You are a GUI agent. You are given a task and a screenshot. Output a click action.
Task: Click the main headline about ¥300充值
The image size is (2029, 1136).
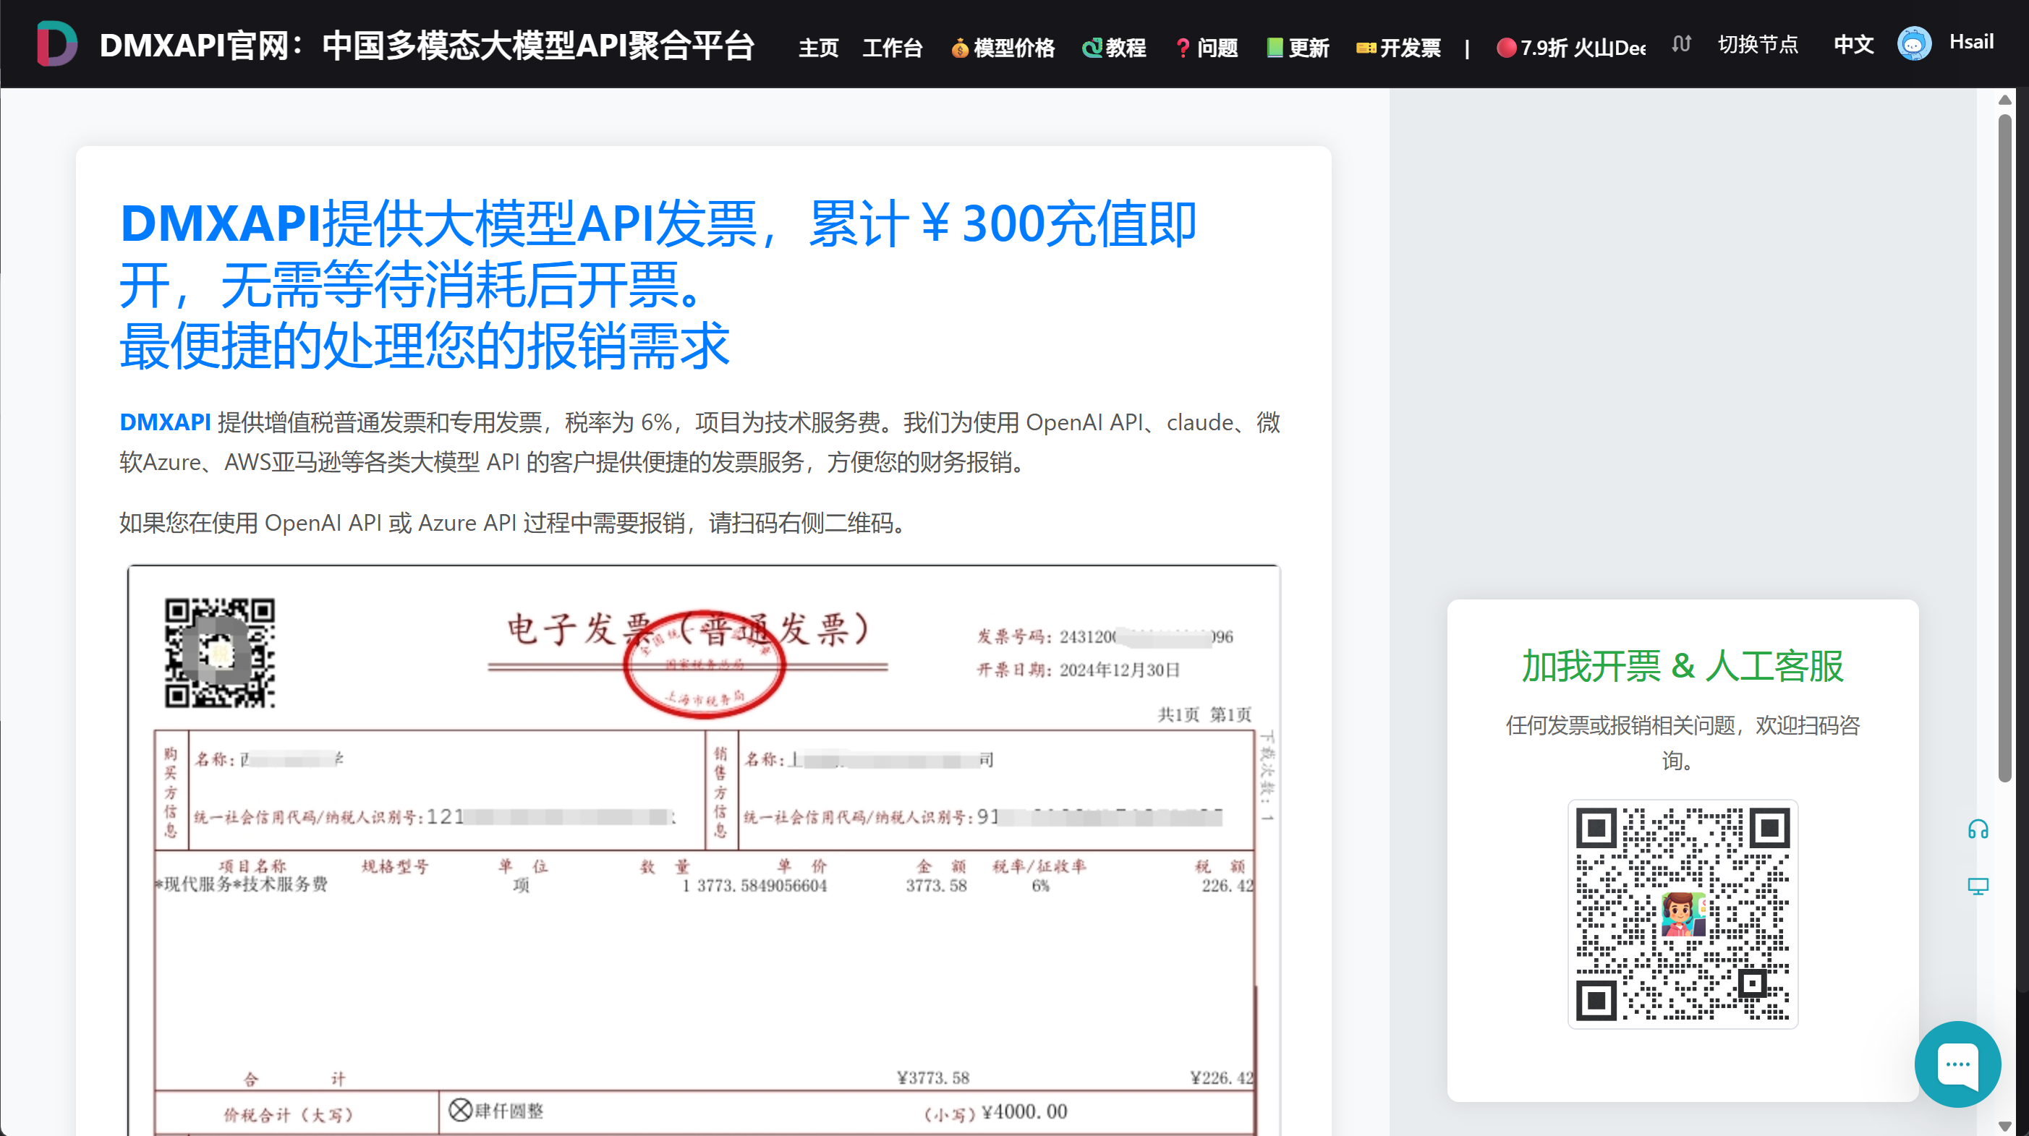[658, 283]
